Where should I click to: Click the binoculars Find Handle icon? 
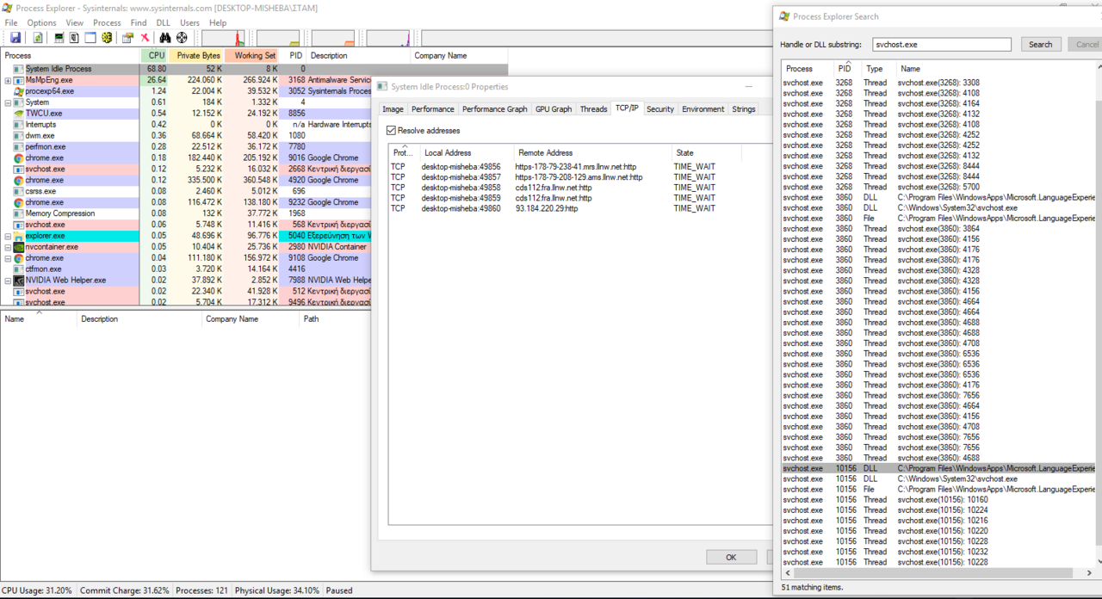(165, 38)
